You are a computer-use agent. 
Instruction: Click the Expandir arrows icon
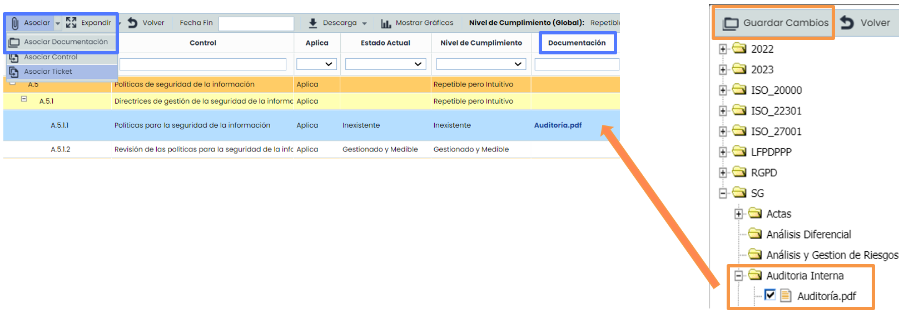click(x=71, y=23)
